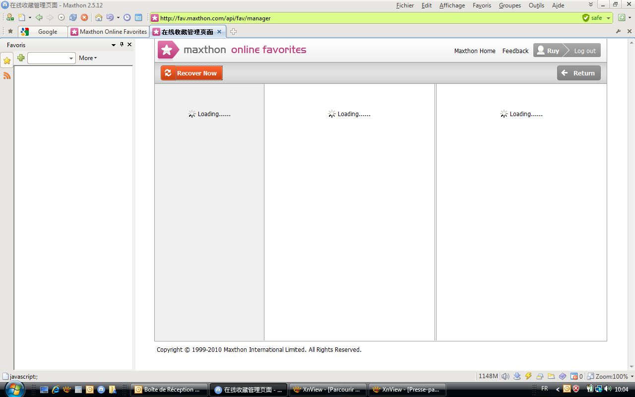Go to the home page icon
635x397 pixels.
tap(99, 17)
